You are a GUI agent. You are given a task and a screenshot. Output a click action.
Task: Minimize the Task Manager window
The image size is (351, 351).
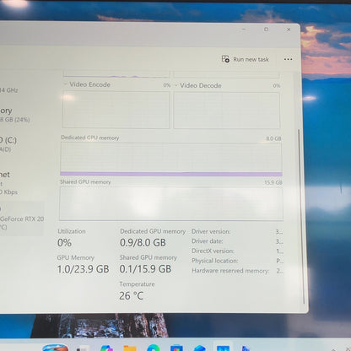(244, 29)
